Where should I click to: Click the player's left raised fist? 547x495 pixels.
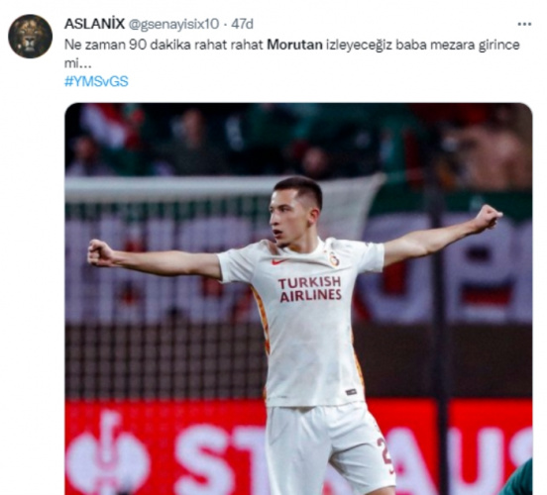(488, 217)
